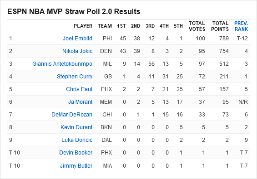This screenshot has width=257, height=179.
Task: Select Chris Paul link
Action: pyautogui.click(x=79, y=89)
